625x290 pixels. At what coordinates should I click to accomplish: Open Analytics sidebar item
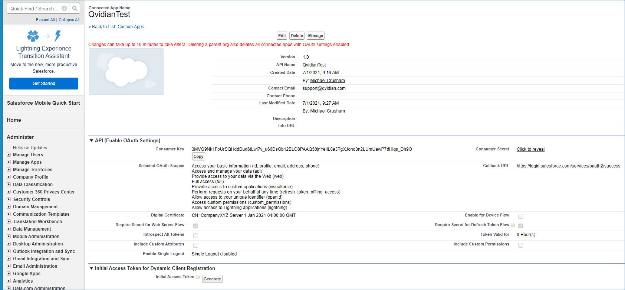[x=23, y=281]
